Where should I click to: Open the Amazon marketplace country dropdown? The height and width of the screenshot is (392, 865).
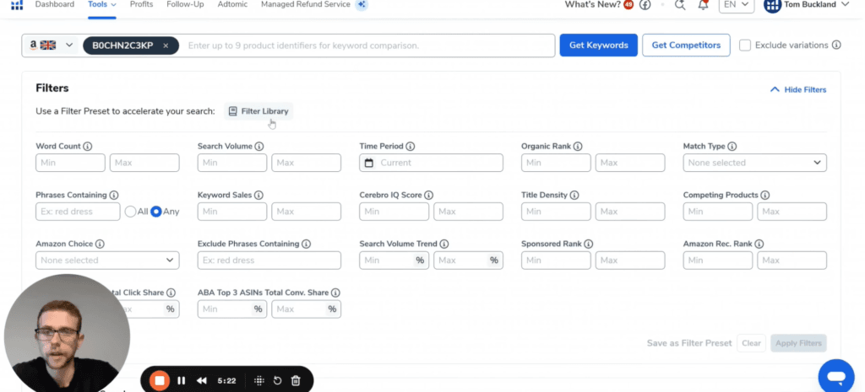tap(52, 46)
